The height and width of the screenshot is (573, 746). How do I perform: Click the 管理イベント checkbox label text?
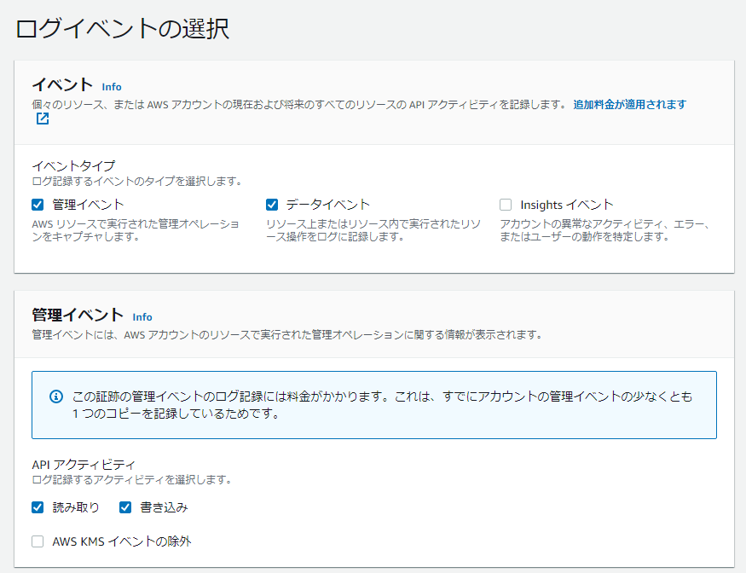click(x=88, y=205)
